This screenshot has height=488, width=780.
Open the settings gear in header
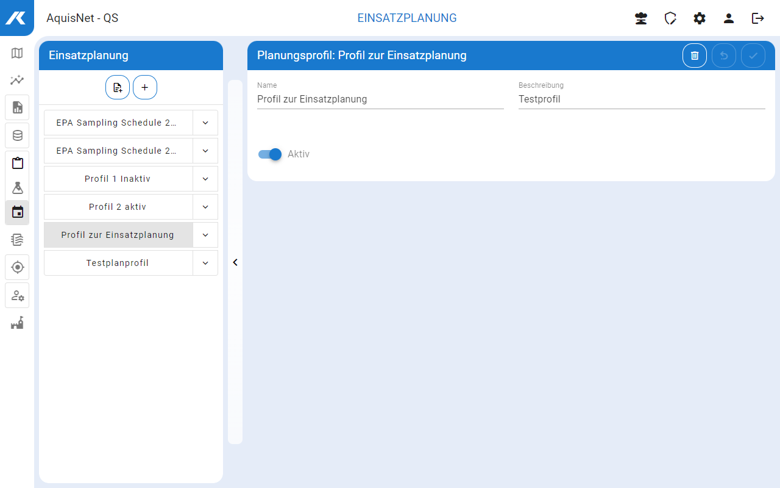click(x=700, y=18)
